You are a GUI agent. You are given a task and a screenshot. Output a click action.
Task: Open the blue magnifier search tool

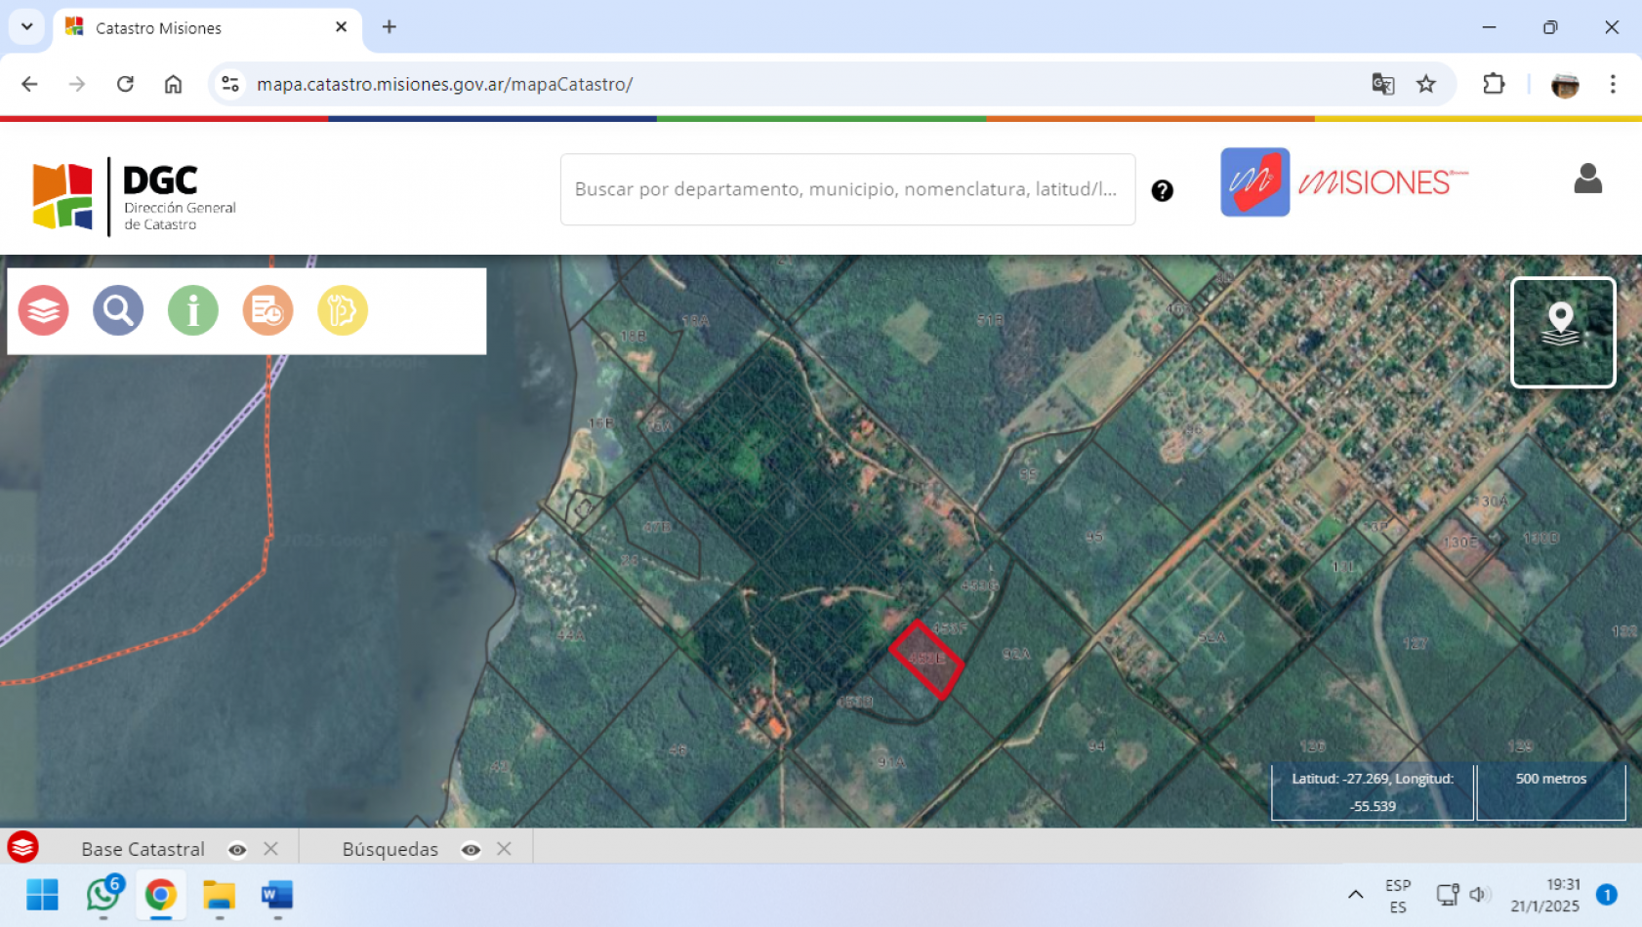point(118,310)
